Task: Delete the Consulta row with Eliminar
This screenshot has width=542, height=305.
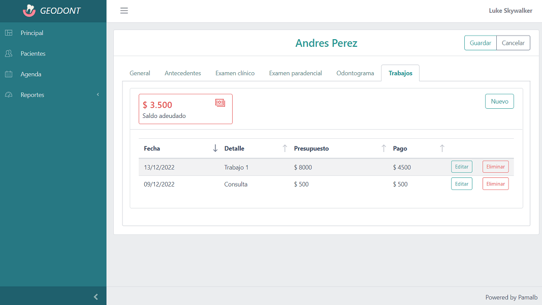Action: (x=495, y=184)
